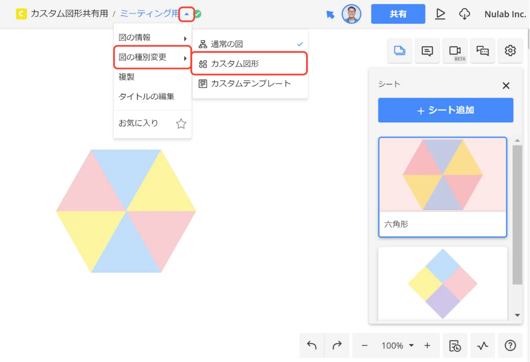Screen dimensions: 530x362
Task: Select 複製 in the menu
Action: [127, 77]
